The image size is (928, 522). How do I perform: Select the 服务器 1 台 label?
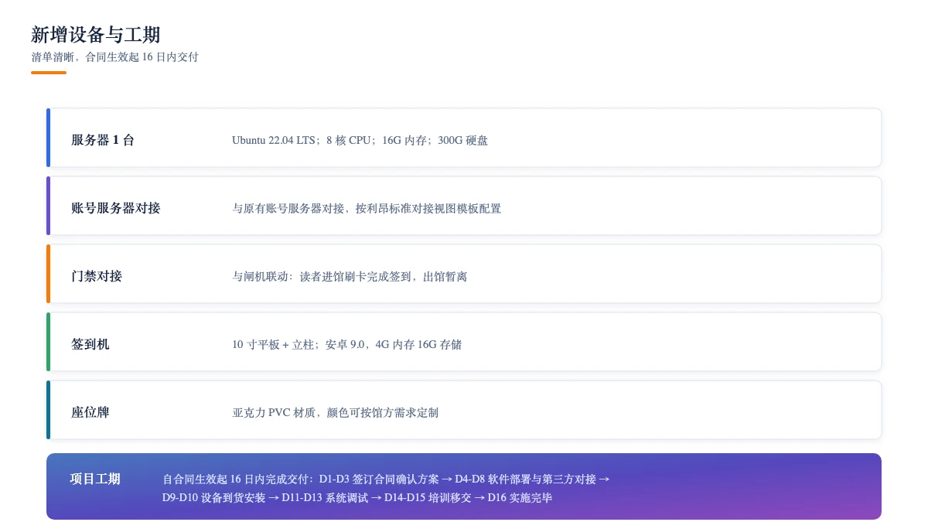(x=103, y=140)
